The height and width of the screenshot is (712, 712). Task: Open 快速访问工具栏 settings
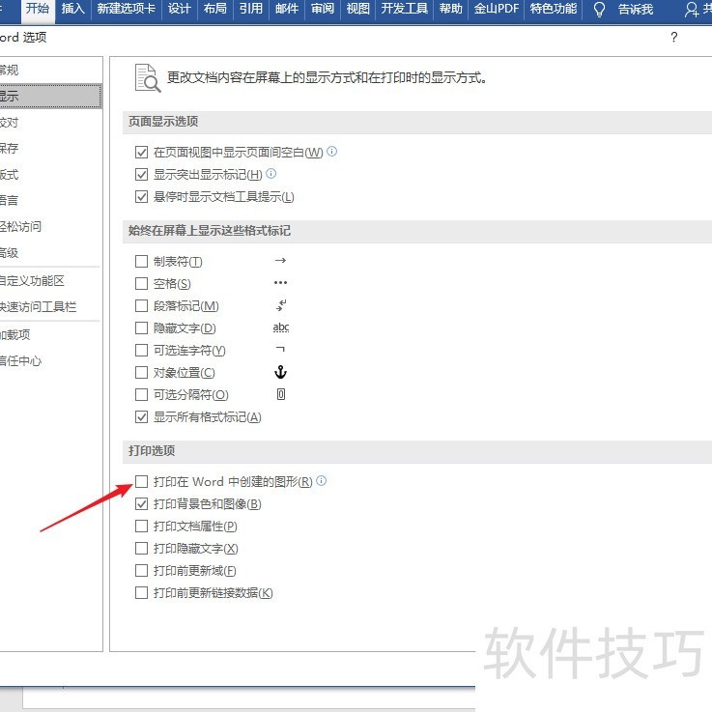click(50, 307)
